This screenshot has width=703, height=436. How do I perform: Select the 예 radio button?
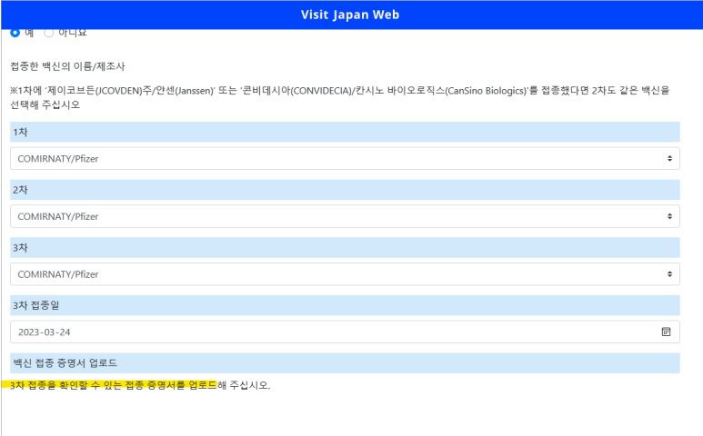pos(15,32)
